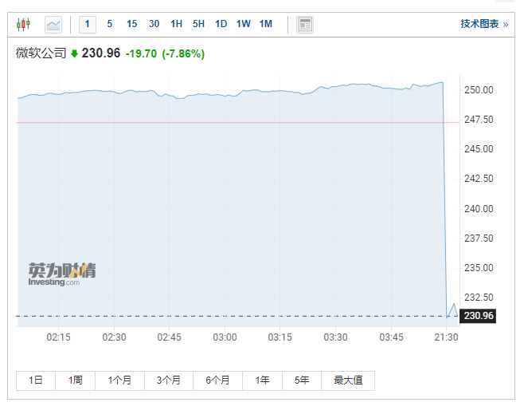Click the news table icon in toolbar
Image resolution: width=524 pixels, height=410 pixels.
pos(305,24)
